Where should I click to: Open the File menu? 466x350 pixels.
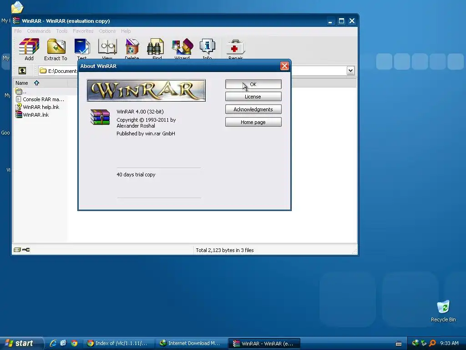[18, 31]
